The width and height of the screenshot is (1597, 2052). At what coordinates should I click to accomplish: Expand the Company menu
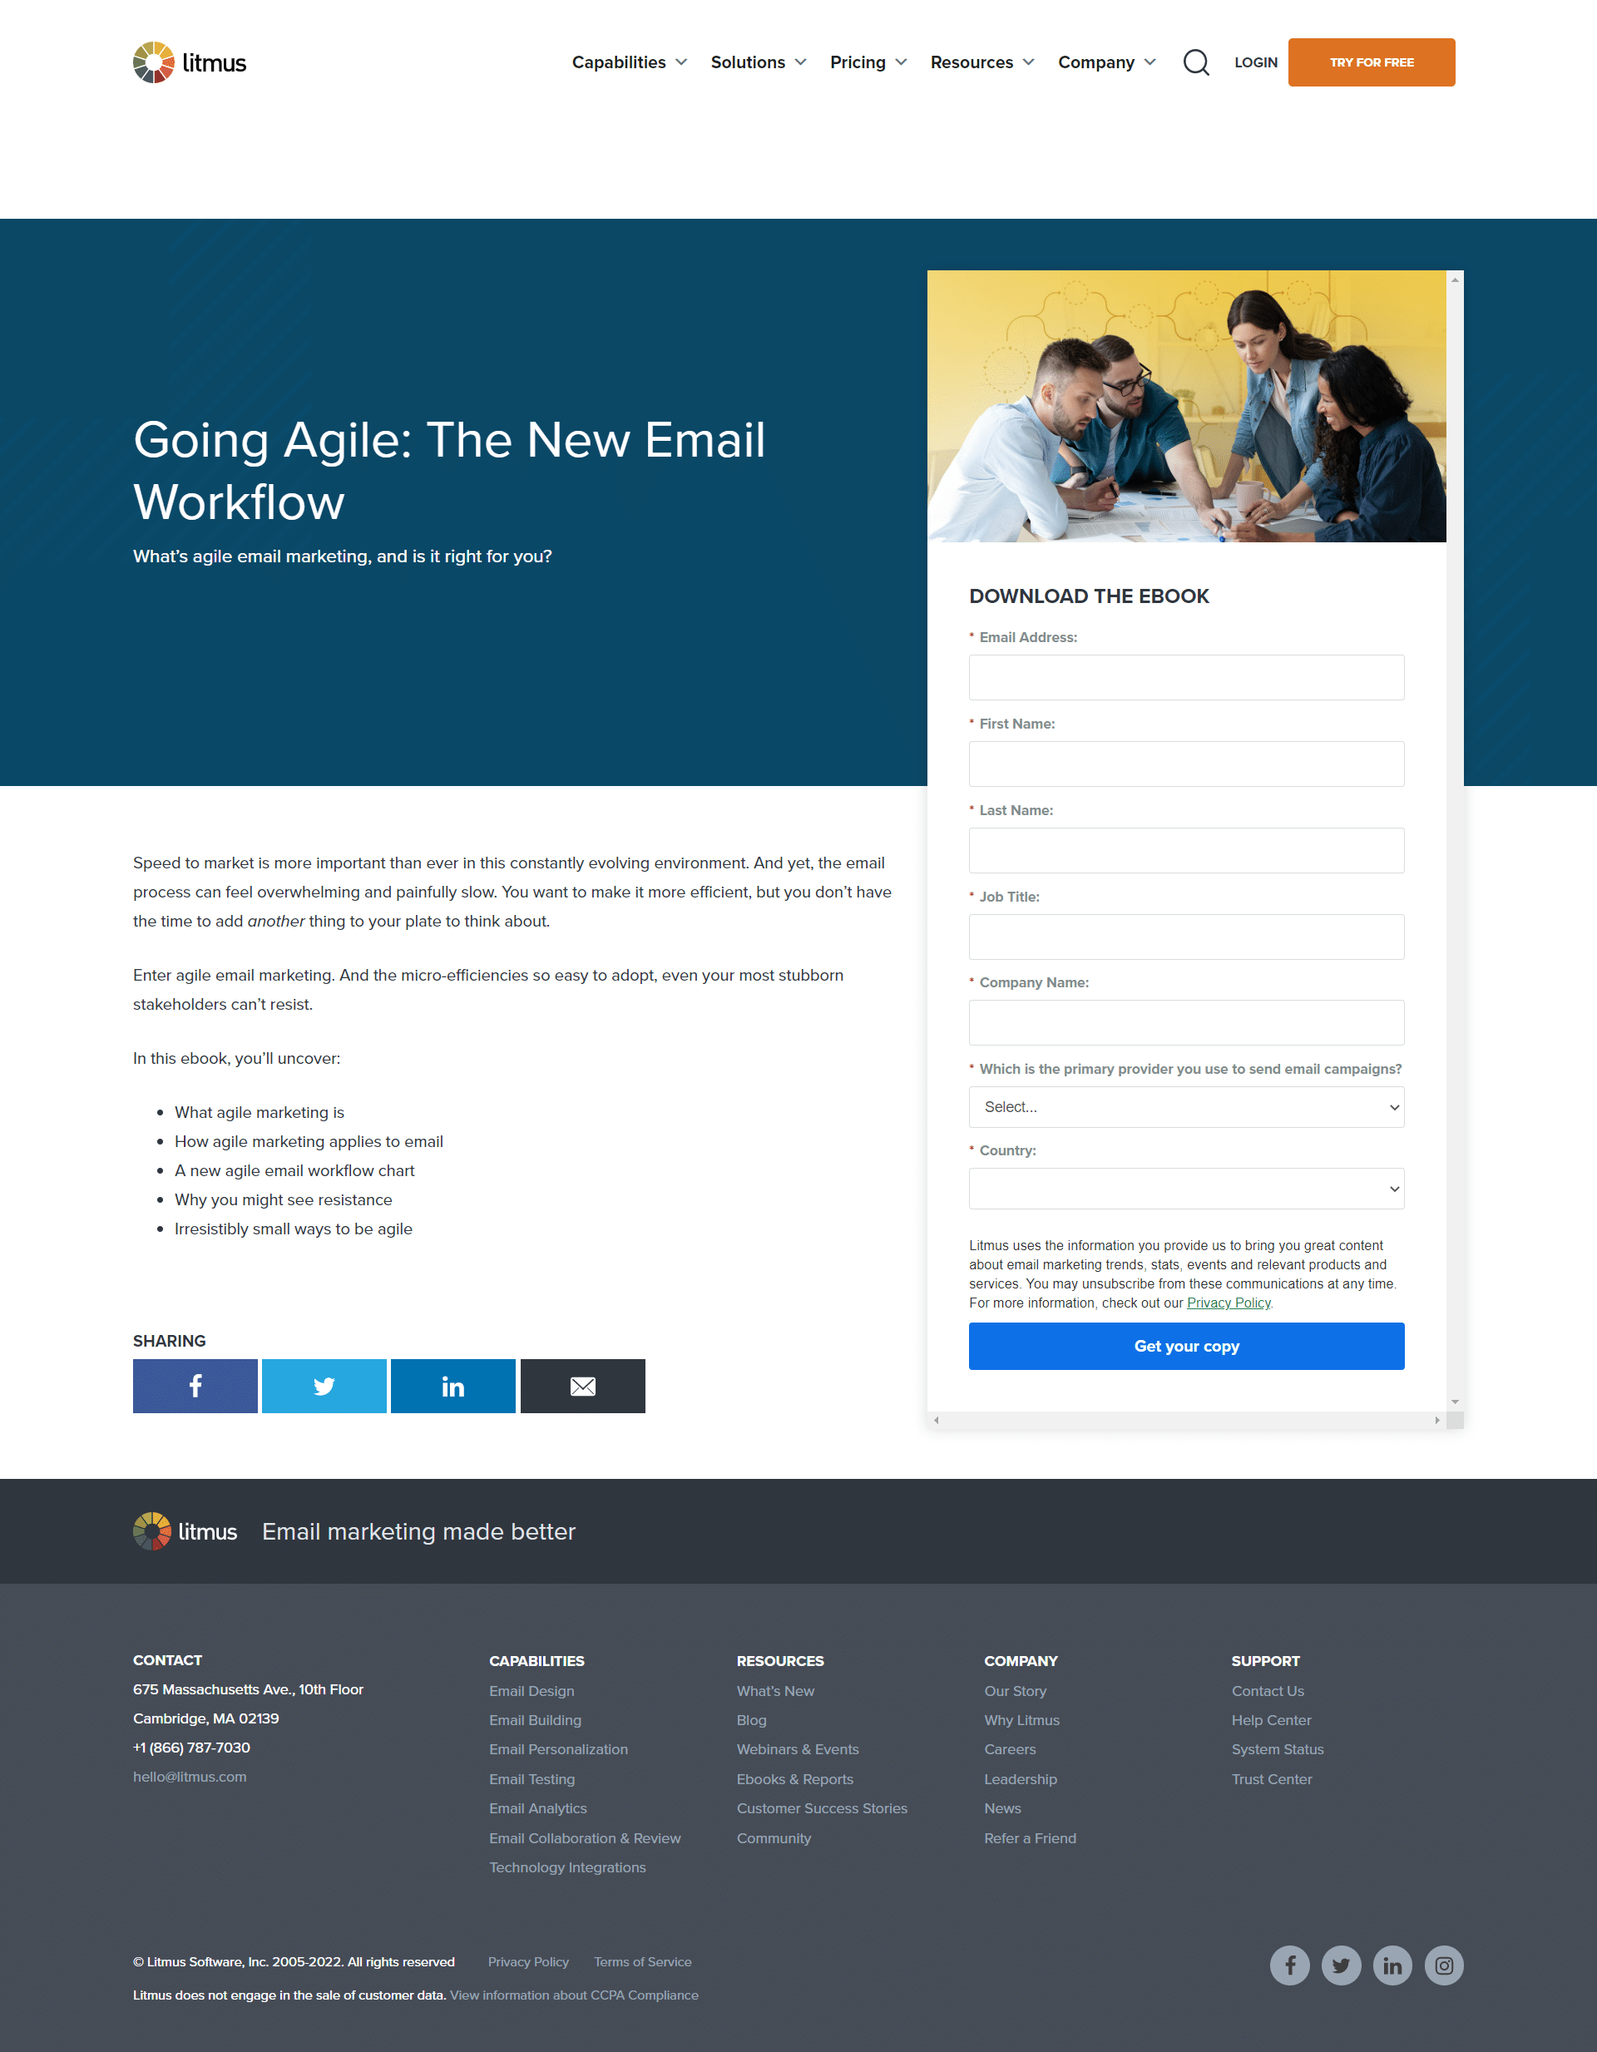tap(1106, 62)
